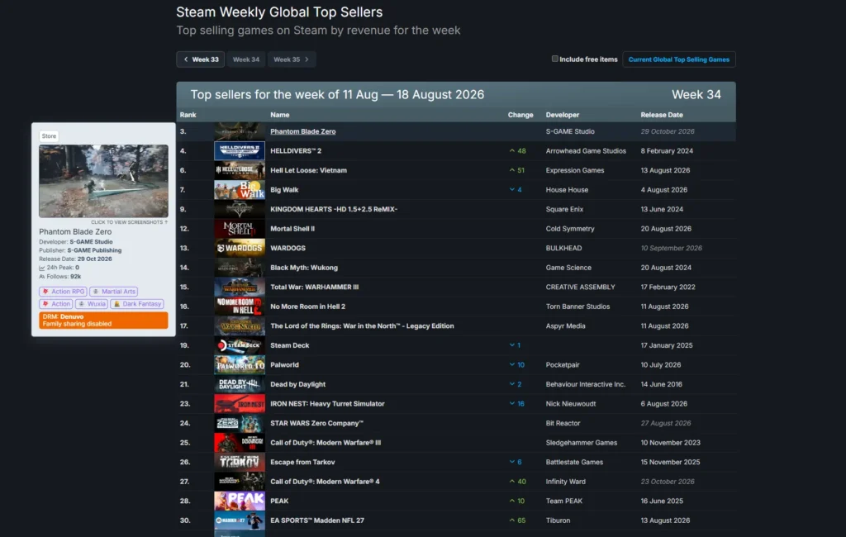View Phantom Blade Zero screenshot in popup

coord(103,181)
